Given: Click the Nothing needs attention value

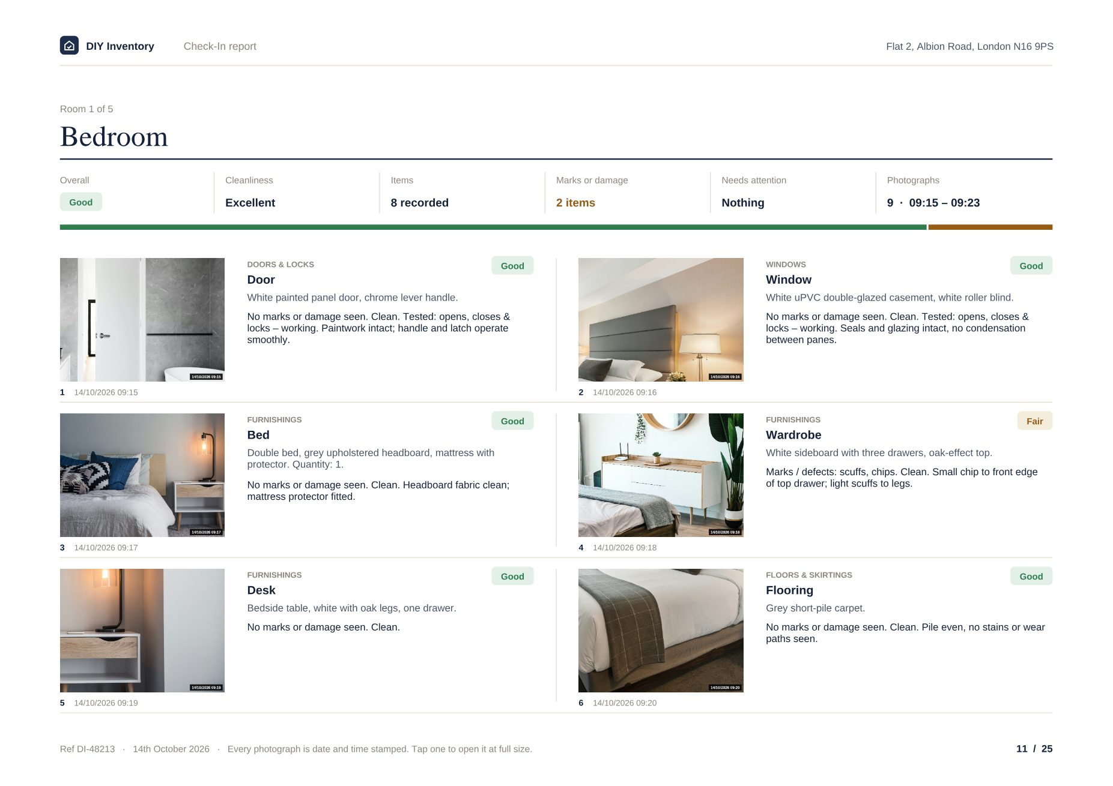Looking at the screenshot, I should pyautogui.click(x=742, y=203).
